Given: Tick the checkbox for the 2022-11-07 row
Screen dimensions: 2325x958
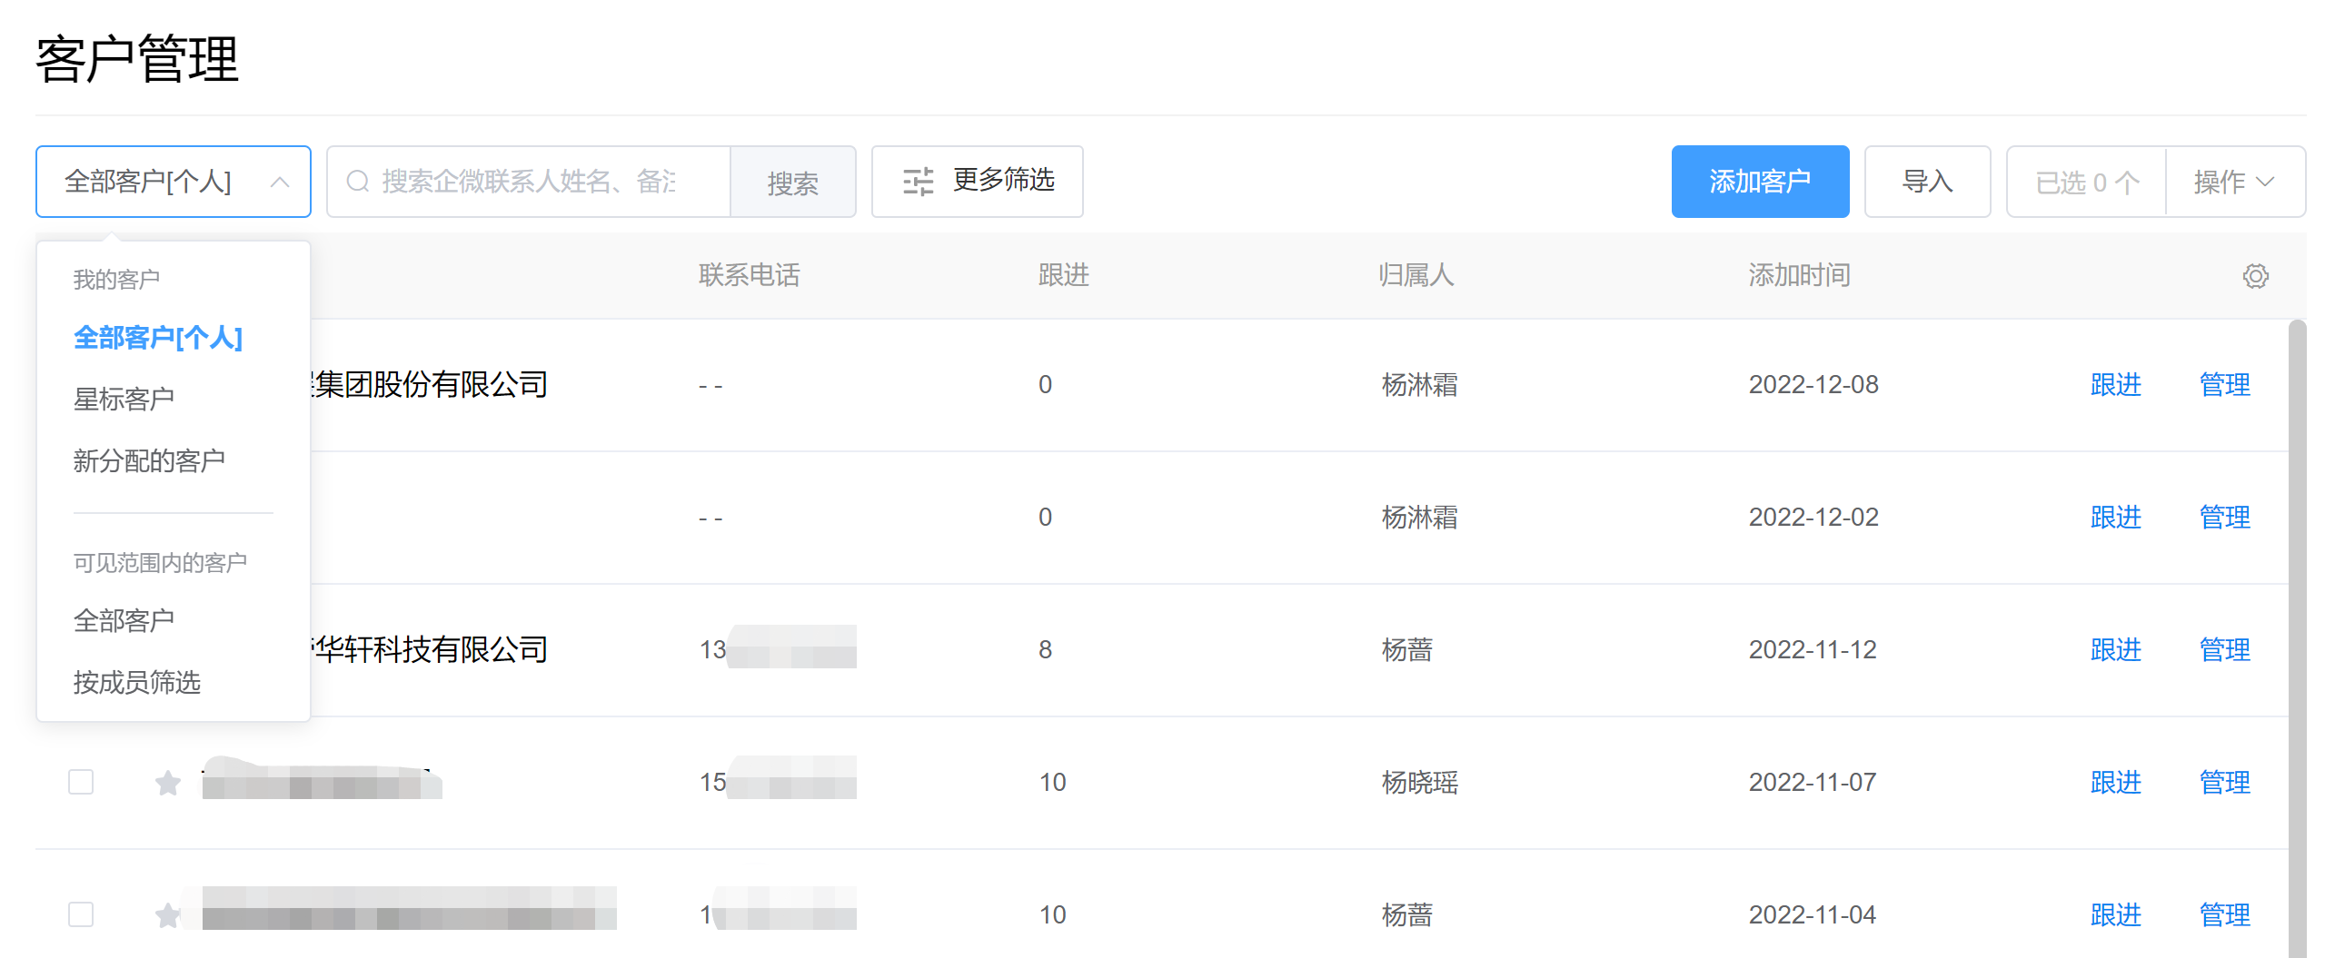Looking at the screenshot, I should [81, 782].
